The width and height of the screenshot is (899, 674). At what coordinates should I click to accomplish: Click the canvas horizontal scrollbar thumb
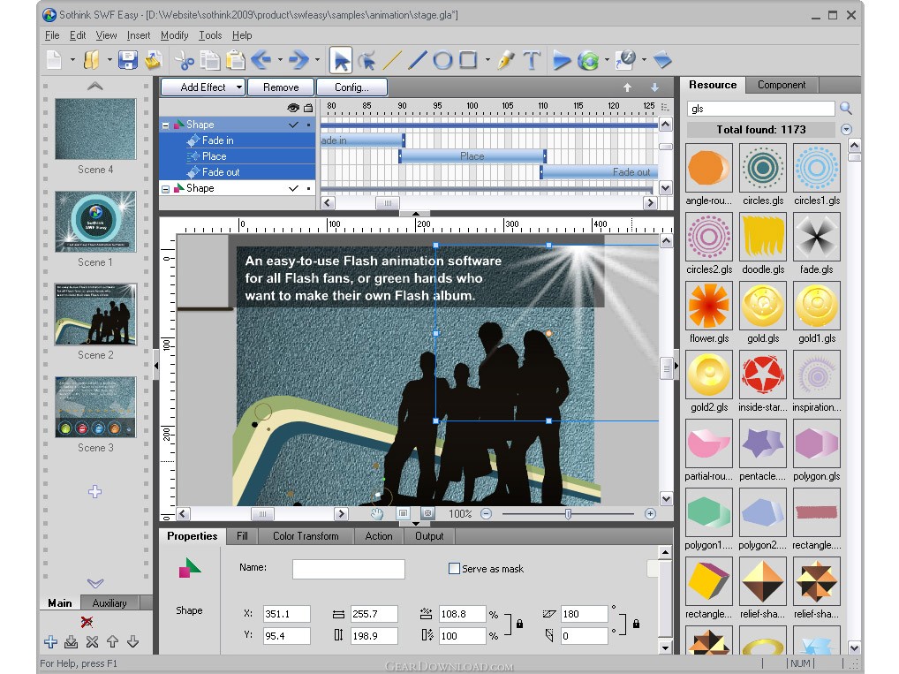(x=262, y=513)
